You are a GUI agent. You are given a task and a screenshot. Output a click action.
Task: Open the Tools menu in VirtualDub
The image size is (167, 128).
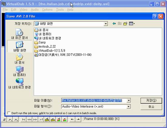click(x=60, y=10)
